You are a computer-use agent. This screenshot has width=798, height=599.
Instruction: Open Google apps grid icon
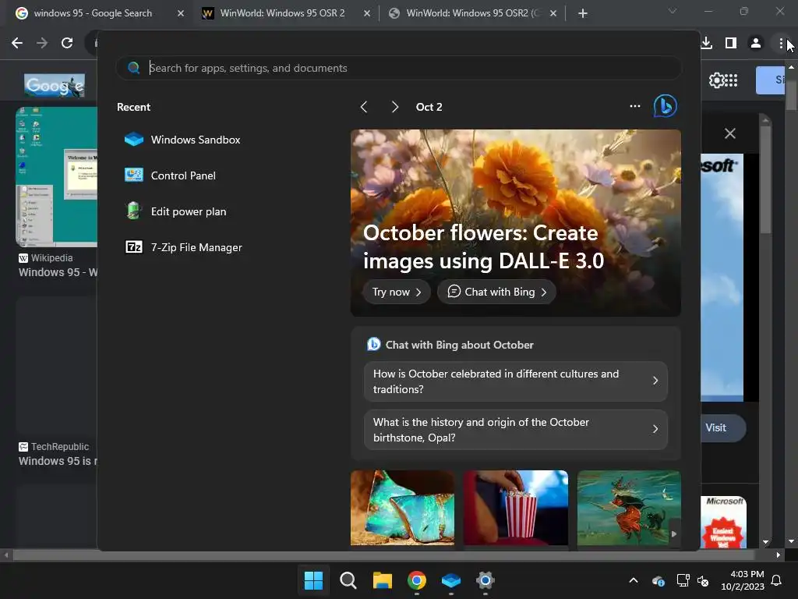coord(731,80)
